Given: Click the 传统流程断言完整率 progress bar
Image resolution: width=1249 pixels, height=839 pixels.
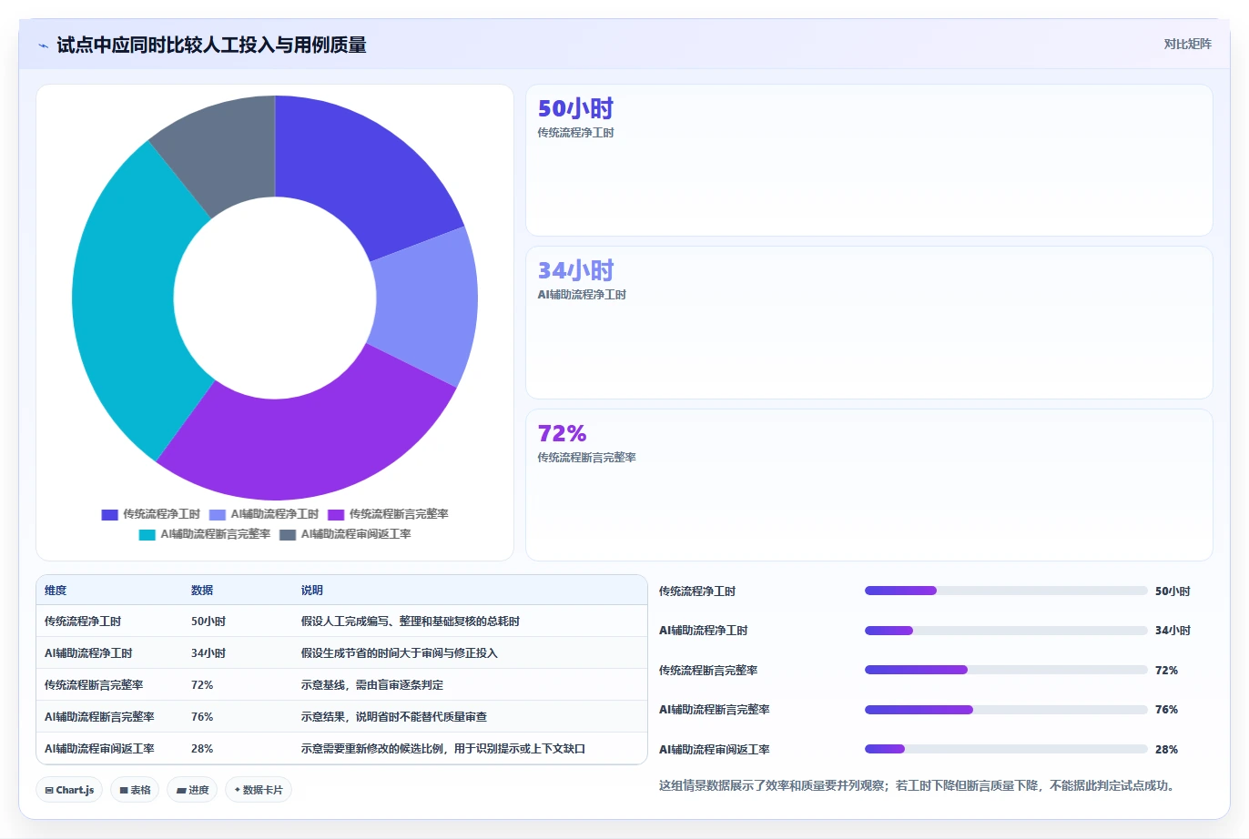Looking at the screenshot, I should pyautogui.click(x=1006, y=670).
